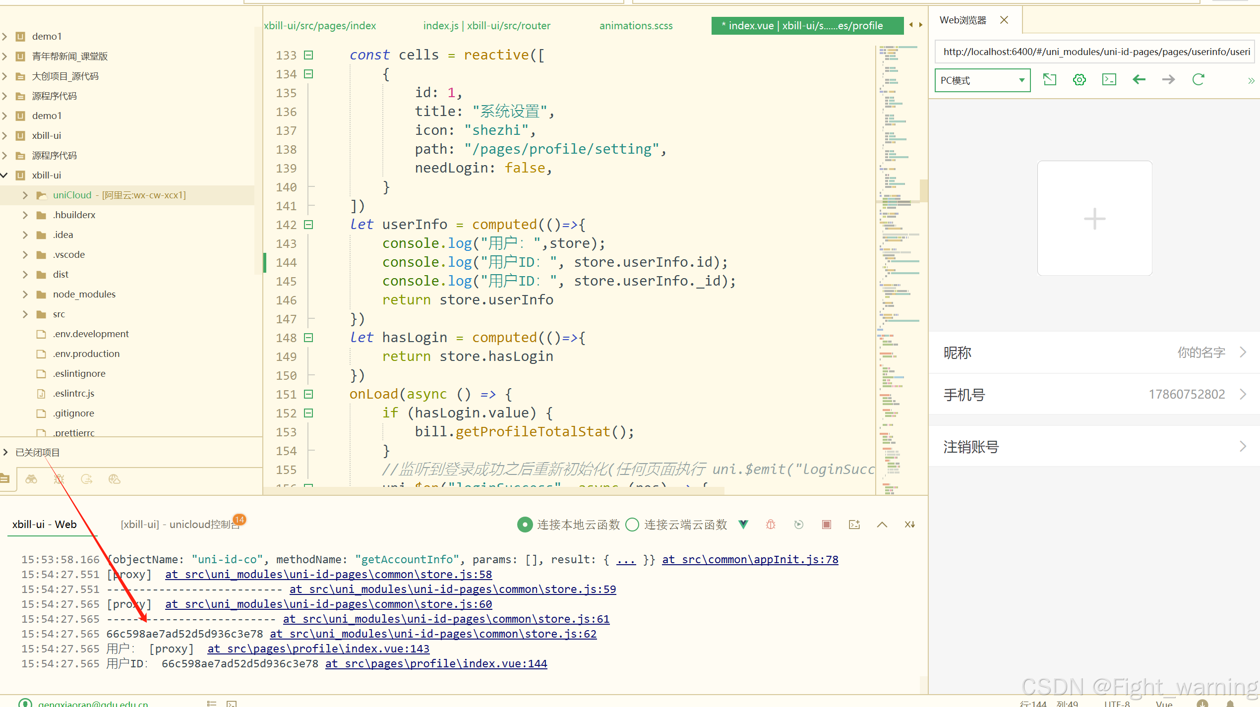The height and width of the screenshot is (707, 1260).
Task: Select connect to cloud-side cloud function
Action: coord(632,525)
